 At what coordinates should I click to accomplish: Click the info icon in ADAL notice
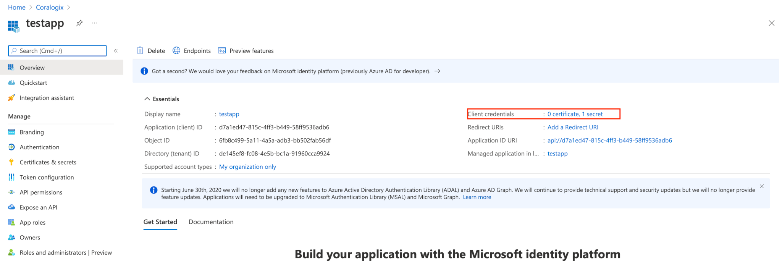[153, 190]
